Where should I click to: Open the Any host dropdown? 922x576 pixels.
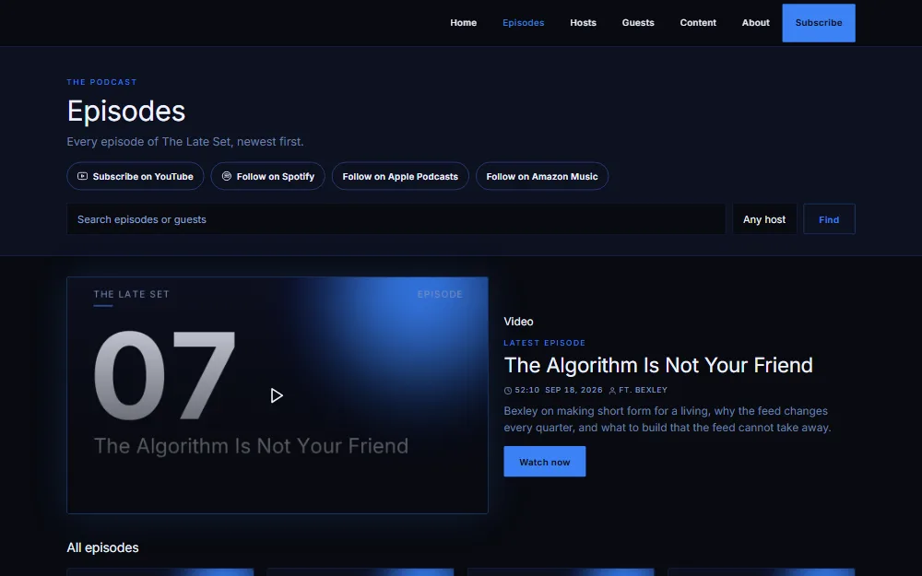click(x=764, y=219)
